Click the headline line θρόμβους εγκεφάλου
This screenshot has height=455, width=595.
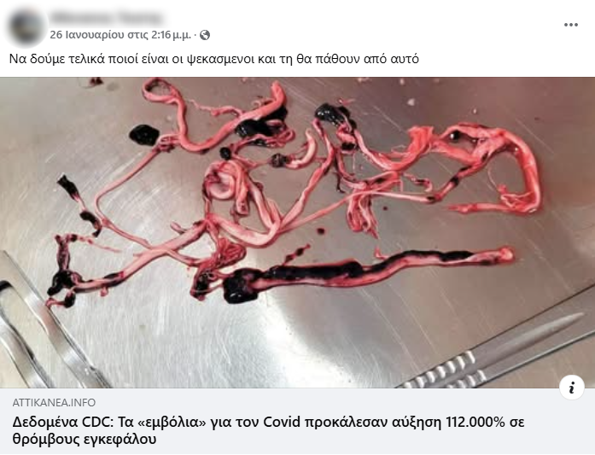click(85, 440)
